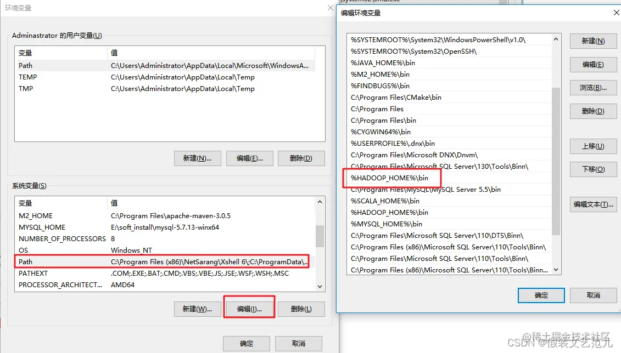Select %M2_HOME%\bin entry

[449, 75]
